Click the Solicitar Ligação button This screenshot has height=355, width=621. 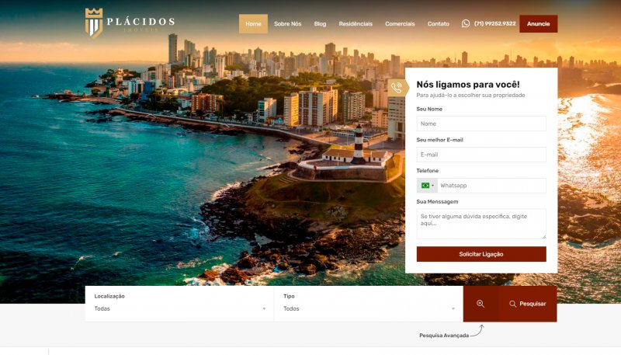click(481, 254)
